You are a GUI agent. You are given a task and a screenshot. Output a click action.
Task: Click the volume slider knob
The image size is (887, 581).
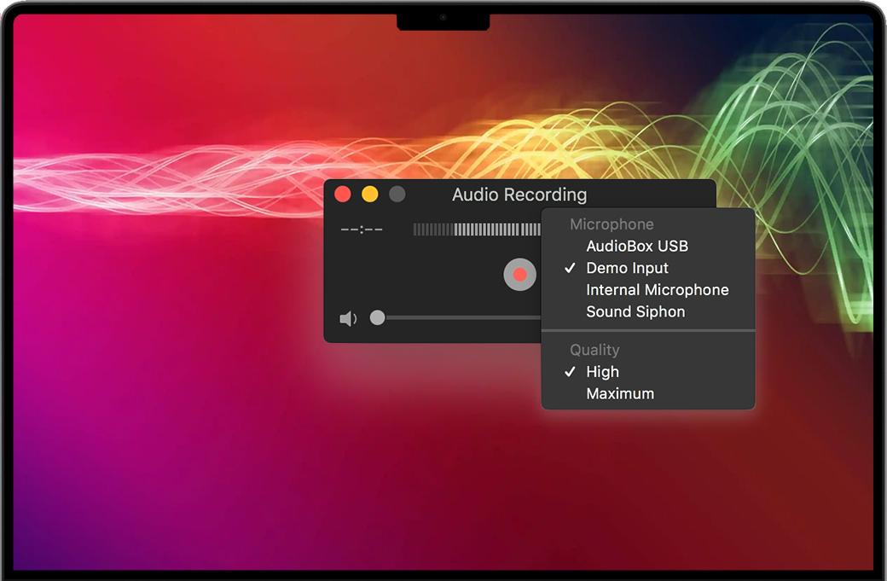[377, 318]
